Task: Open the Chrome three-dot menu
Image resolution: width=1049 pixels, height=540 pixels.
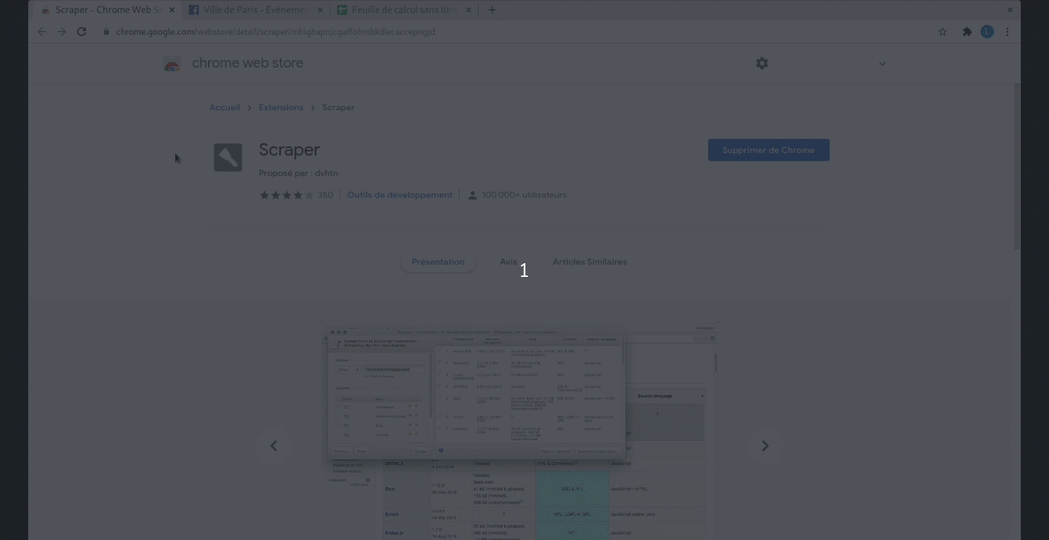Action: point(1008,31)
